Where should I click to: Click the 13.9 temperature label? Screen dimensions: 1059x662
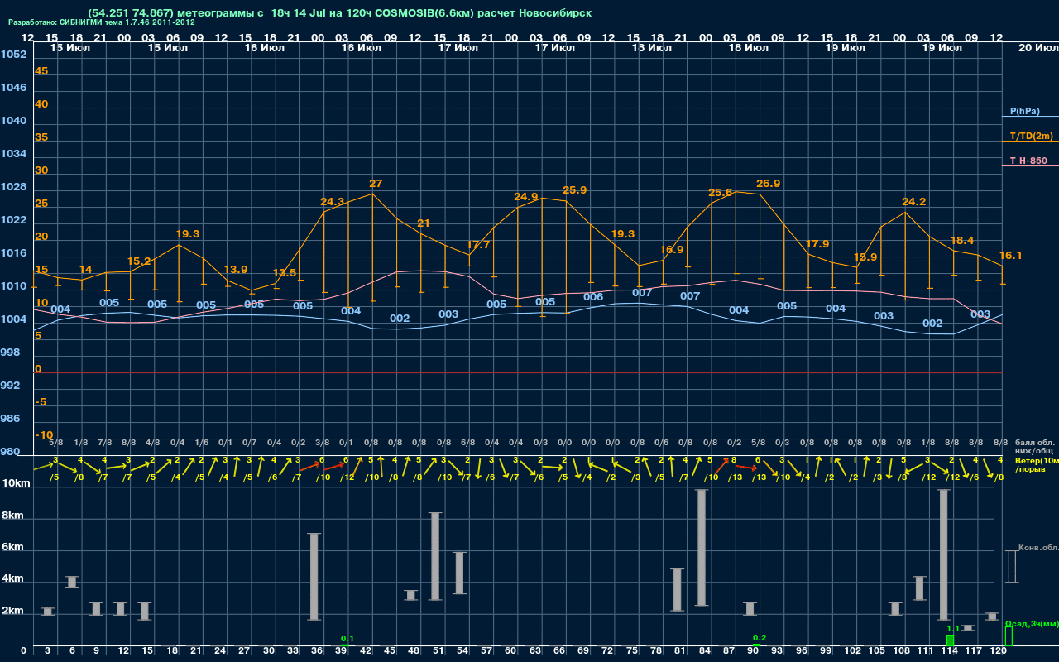point(236,270)
